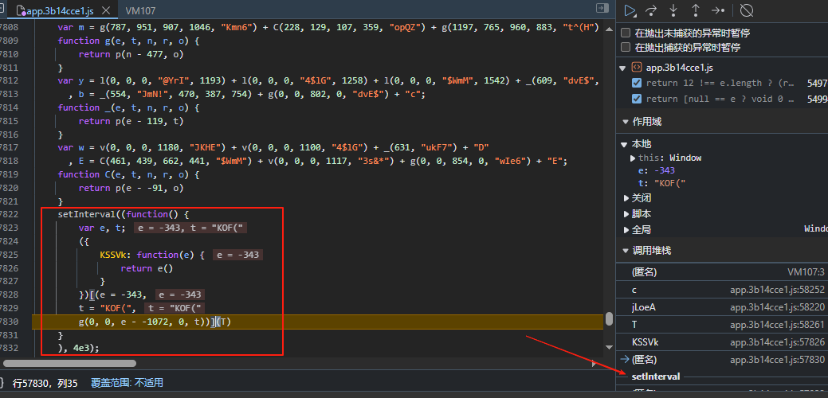
Task: Select call stack frame jLoeA
Action: 722,307
